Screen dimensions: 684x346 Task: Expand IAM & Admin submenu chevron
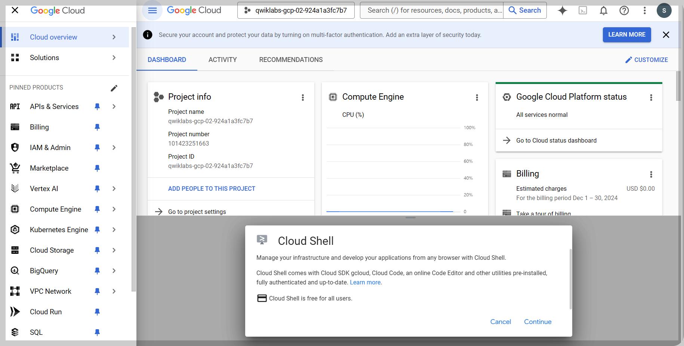coord(114,147)
